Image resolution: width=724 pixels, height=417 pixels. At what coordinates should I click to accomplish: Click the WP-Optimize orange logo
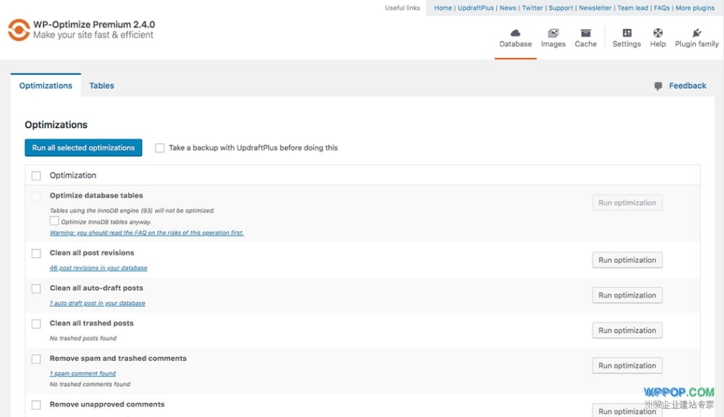pos(18,30)
